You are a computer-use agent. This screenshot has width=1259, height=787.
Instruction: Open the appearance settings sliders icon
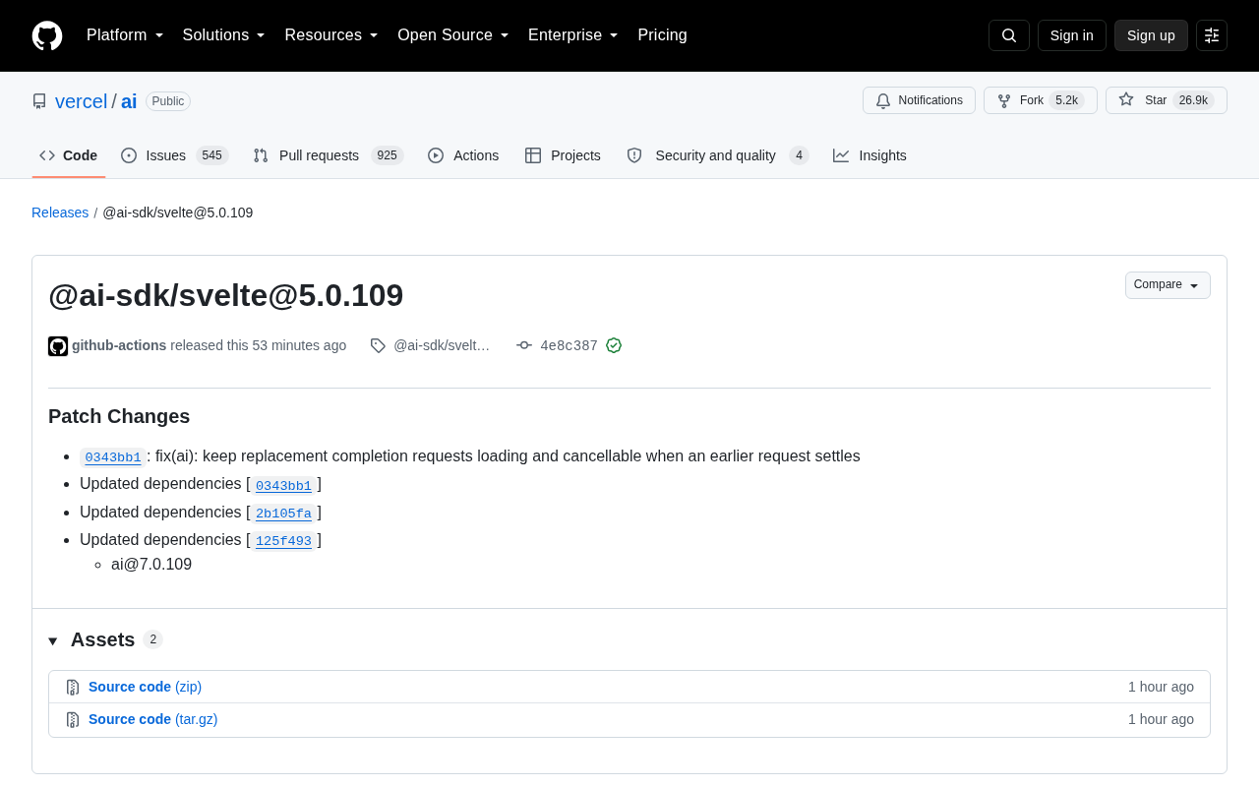click(x=1212, y=35)
